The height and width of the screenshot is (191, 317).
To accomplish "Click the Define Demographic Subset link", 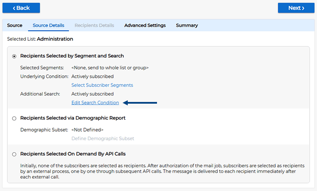I will click(102, 139).
